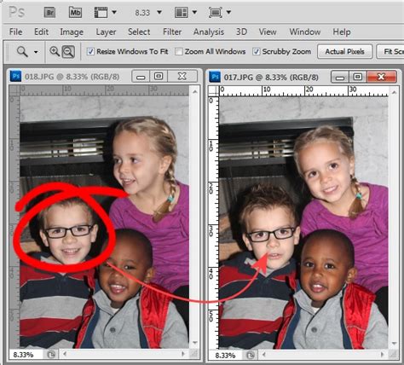Image resolution: width=404 pixels, height=365 pixels.
Task: Open Mini Bridge via the Mb icon
Action: [75, 13]
